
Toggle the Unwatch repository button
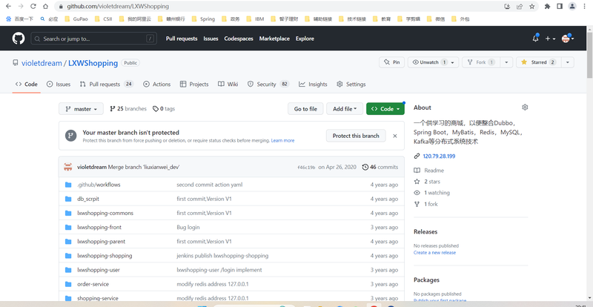429,62
